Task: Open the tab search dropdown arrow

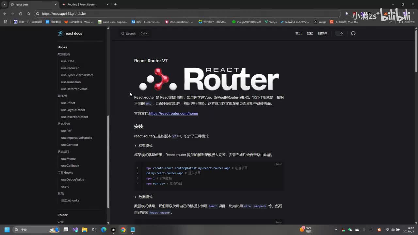Action: tap(4, 5)
